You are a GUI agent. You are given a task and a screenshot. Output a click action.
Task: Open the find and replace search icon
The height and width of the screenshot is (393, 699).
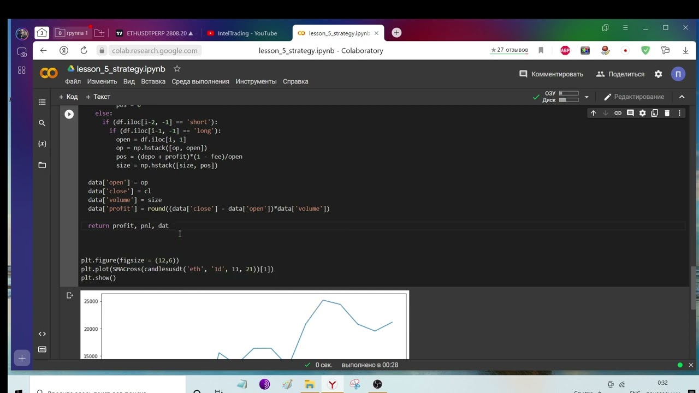point(42,123)
